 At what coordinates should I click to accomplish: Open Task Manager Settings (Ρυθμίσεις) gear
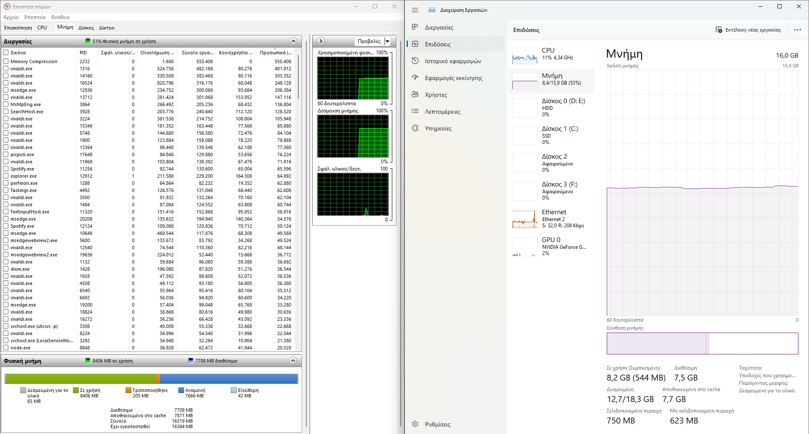tap(415, 424)
